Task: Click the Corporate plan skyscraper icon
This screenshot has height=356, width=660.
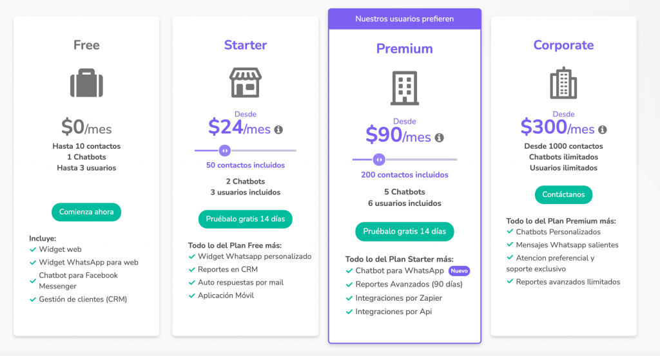Action: (x=563, y=83)
